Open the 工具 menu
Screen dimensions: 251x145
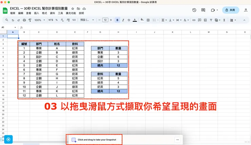point(60,13)
